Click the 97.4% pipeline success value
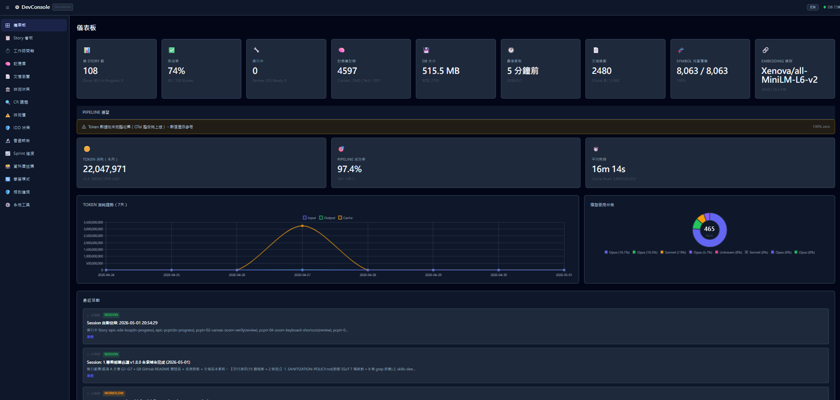840x400 pixels. [x=349, y=169]
